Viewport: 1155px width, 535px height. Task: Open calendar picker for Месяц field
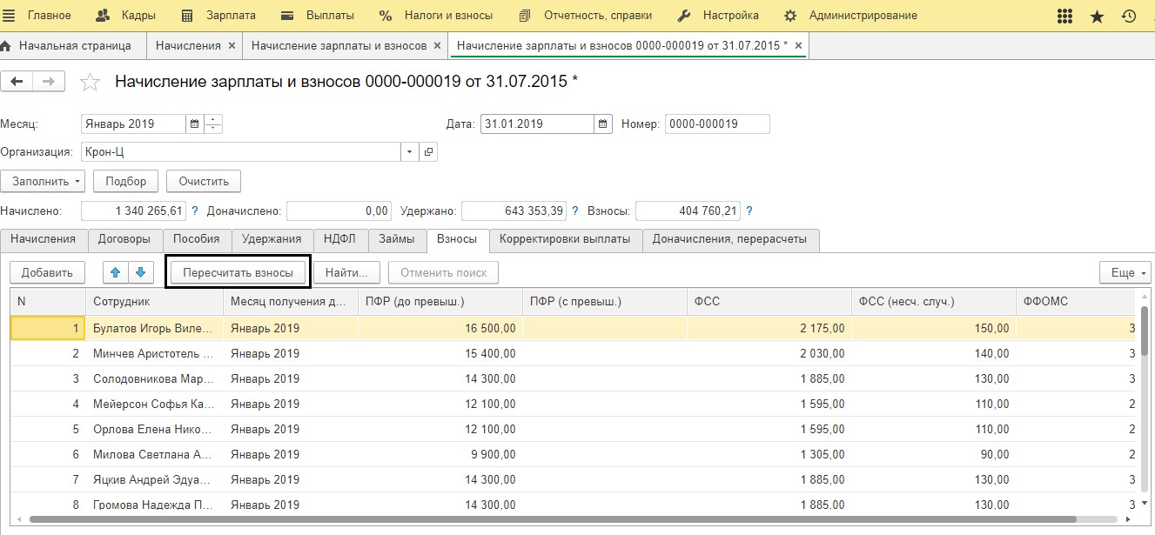[x=194, y=124]
